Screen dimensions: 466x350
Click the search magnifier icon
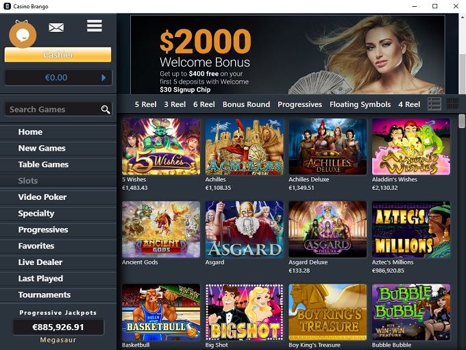tap(106, 110)
